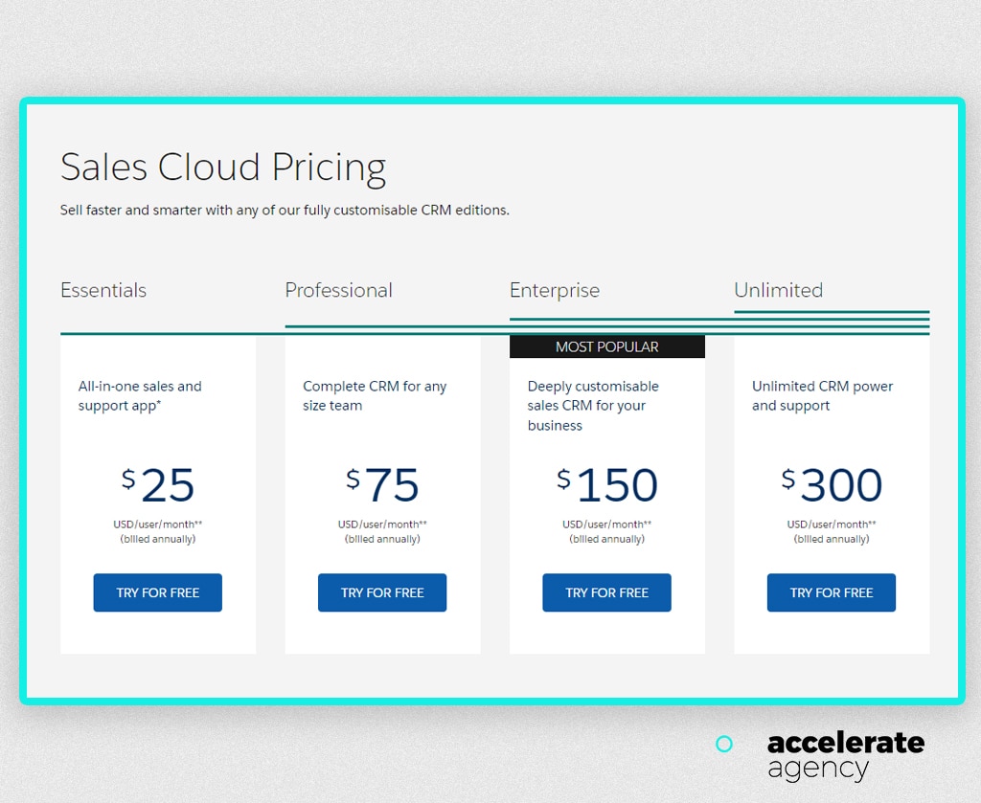The width and height of the screenshot is (981, 803).
Task: Click the $300 Unlimited price
Action: point(833,485)
